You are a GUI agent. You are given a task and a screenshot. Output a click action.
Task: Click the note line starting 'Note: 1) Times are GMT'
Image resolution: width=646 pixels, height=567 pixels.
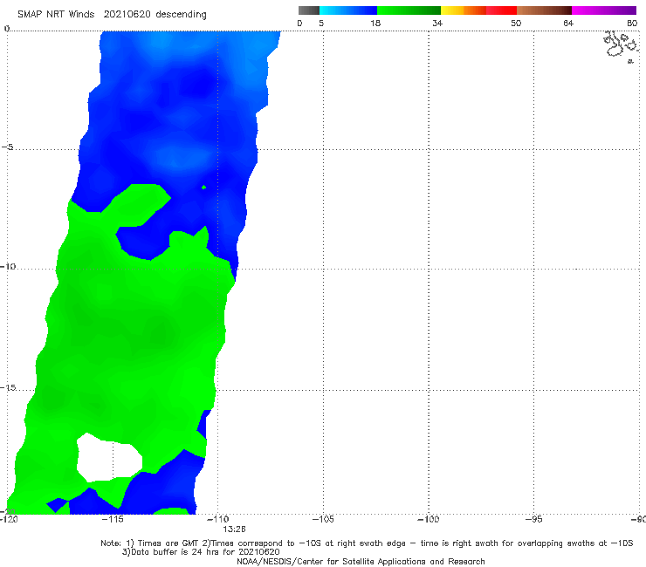click(367, 543)
